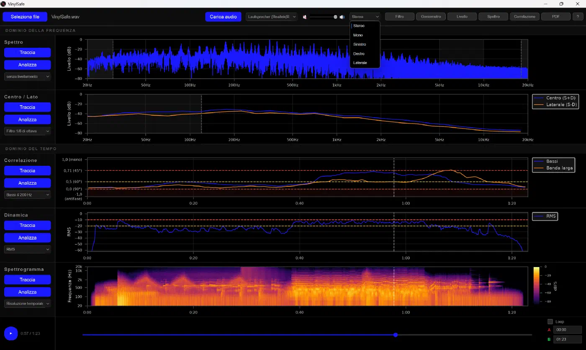Click Traccia in Dinamica section
Image resolution: width=586 pixels, height=350 pixels.
pos(28,225)
